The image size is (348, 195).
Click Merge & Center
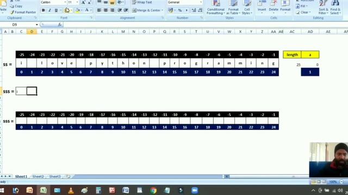(x=147, y=10)
